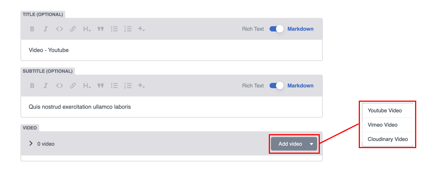The width and height of the screenshot is (434, 176).
Task: Choose Cloudinary Video from the menu
Action: point(387,139)
